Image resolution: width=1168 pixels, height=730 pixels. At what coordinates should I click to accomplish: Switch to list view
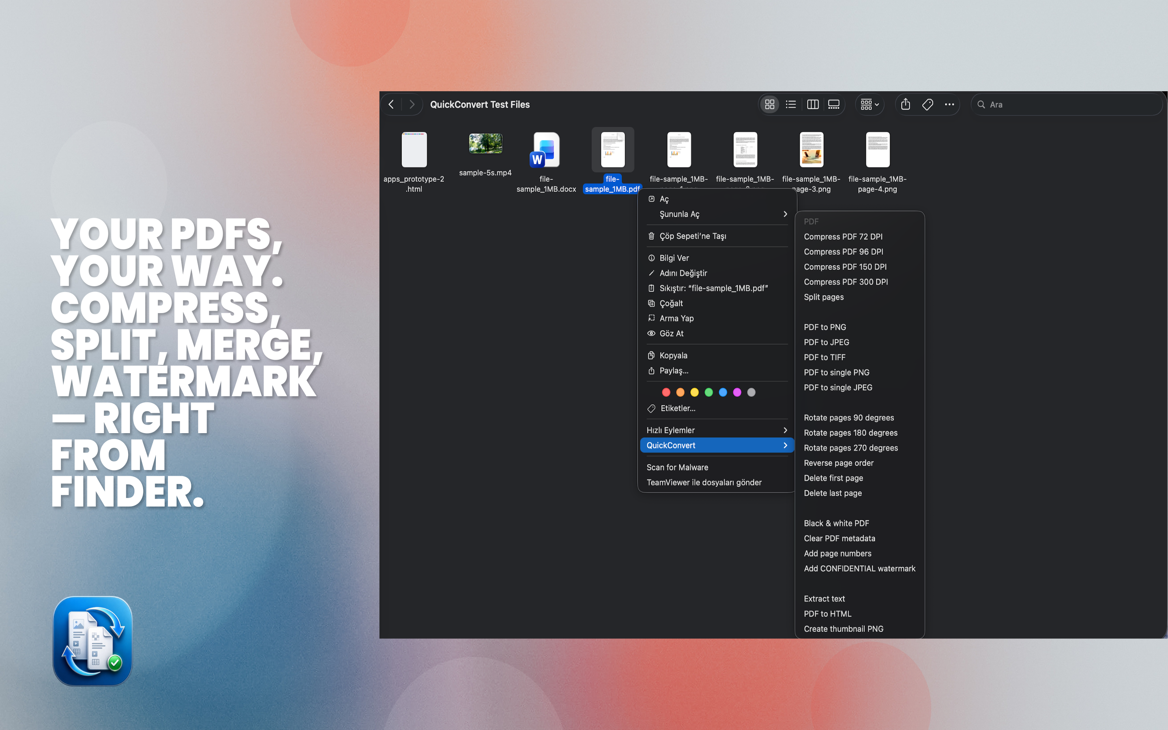pyautogui.click(x=790, y=104)
